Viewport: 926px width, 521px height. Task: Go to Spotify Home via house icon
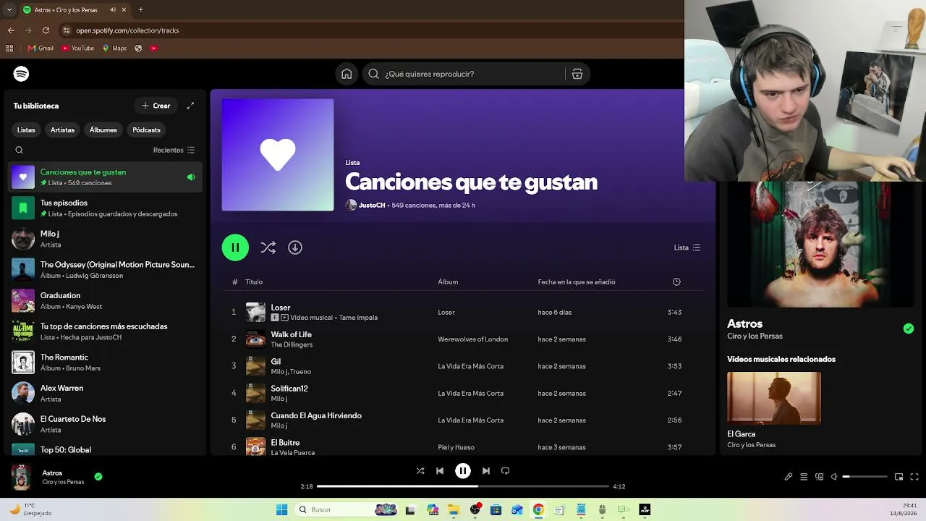click(x=347, y=74)
